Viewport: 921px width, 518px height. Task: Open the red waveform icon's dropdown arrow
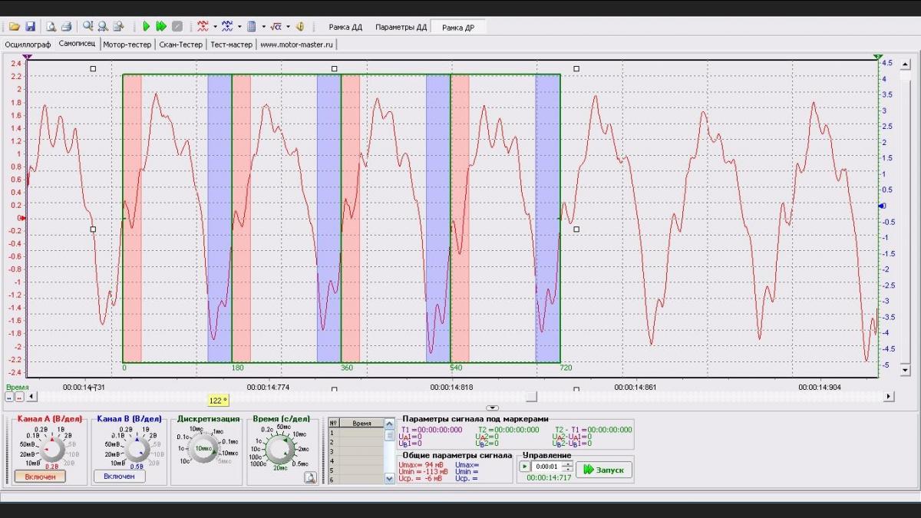[215, 26]
